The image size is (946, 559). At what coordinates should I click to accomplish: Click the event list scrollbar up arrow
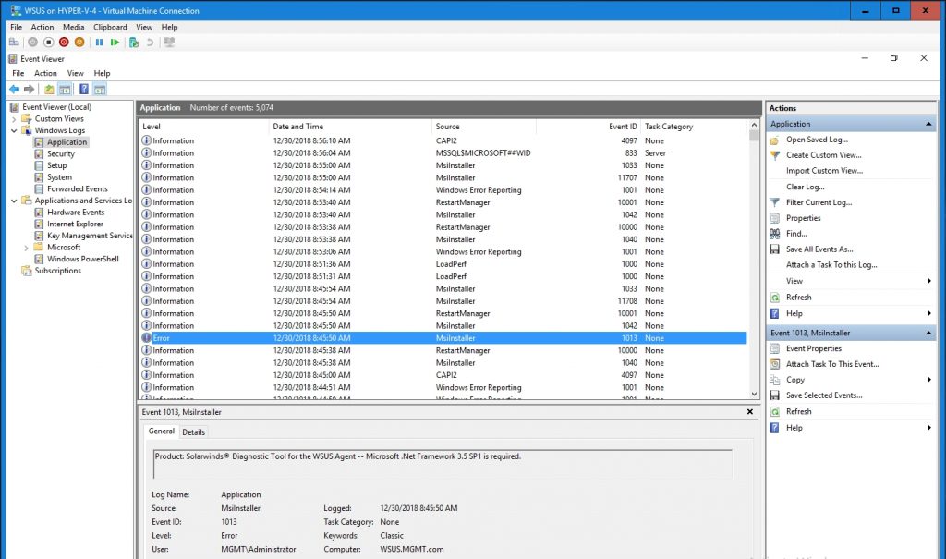pos(754,125)
